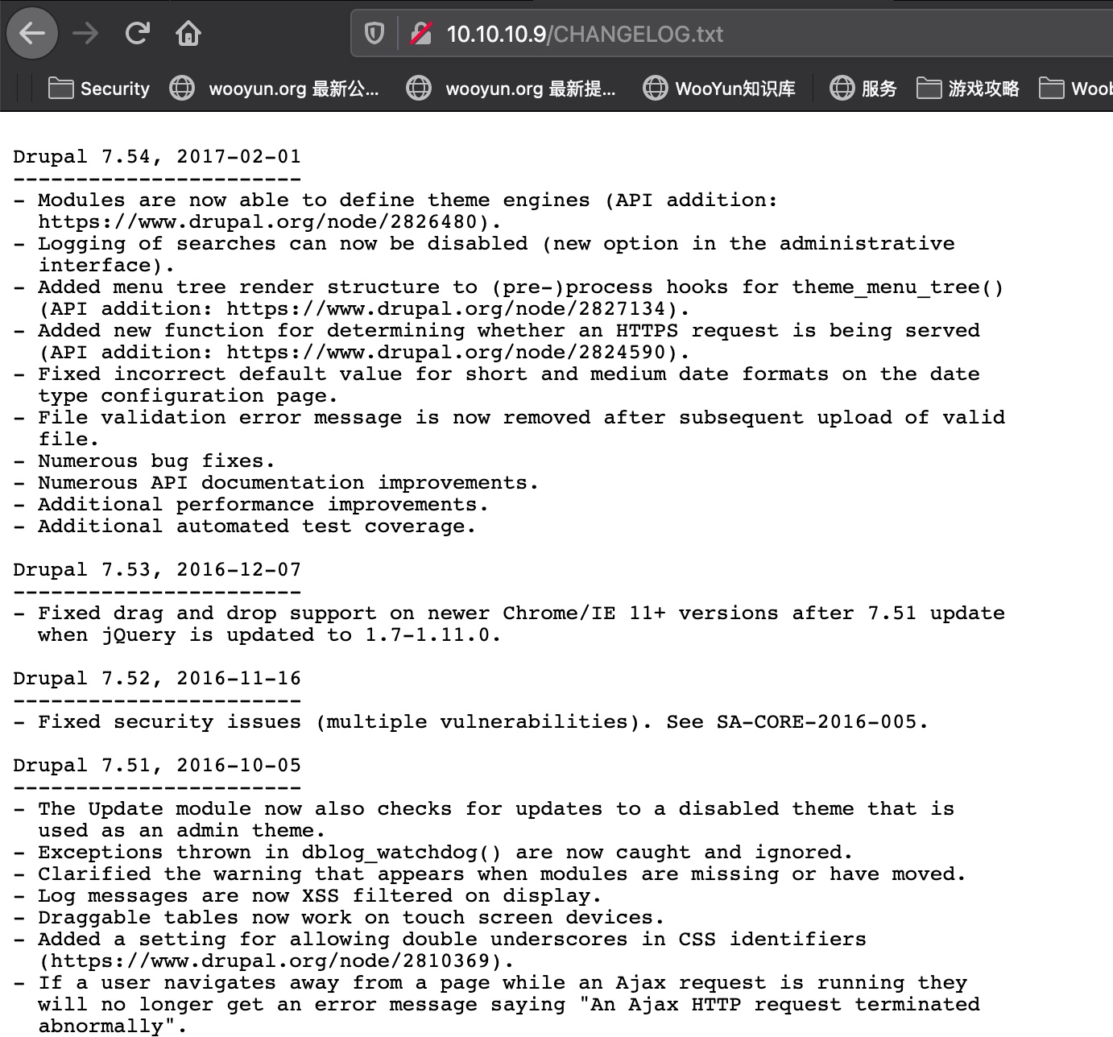Click the heading 'Drupal 7.52, 2016-11-16'
This screenshot has width=1113, height=1037.
pos(157,679)
